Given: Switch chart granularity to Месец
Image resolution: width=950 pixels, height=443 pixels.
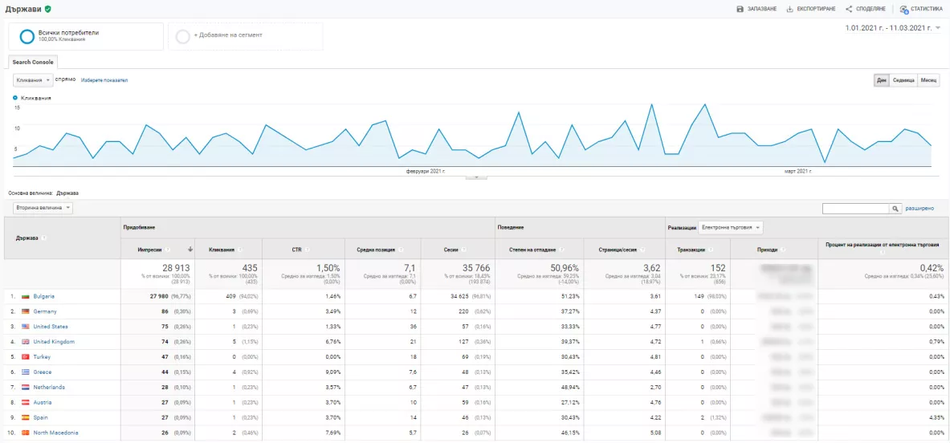Looking at the screenshot, I should (x=929, y=80).
